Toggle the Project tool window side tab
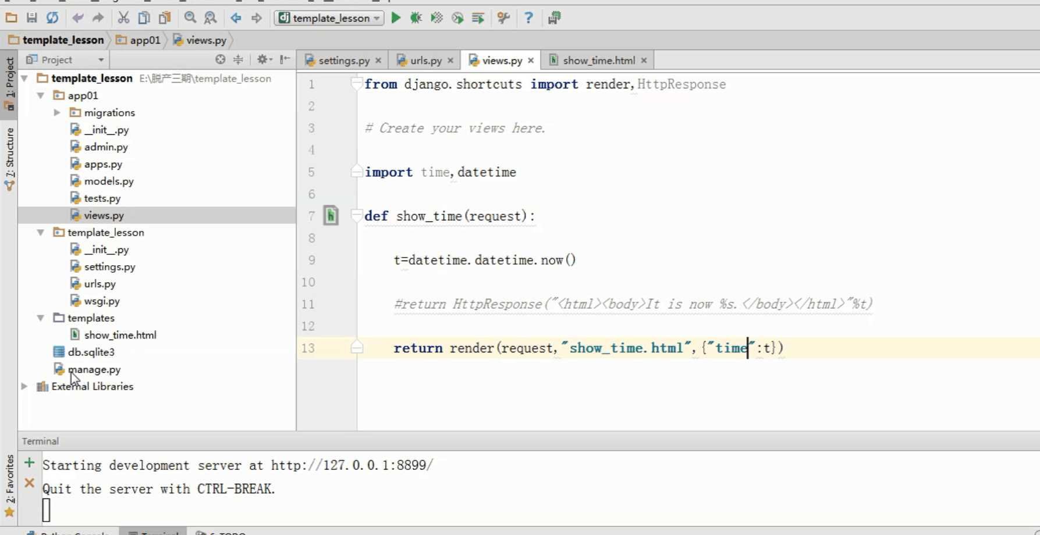The height and width of the screenshot is (535, 1040). [9, 84]
